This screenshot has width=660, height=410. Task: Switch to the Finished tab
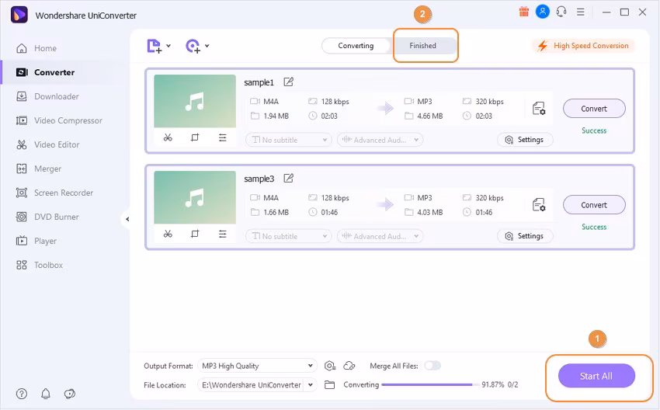coord(422,46)
